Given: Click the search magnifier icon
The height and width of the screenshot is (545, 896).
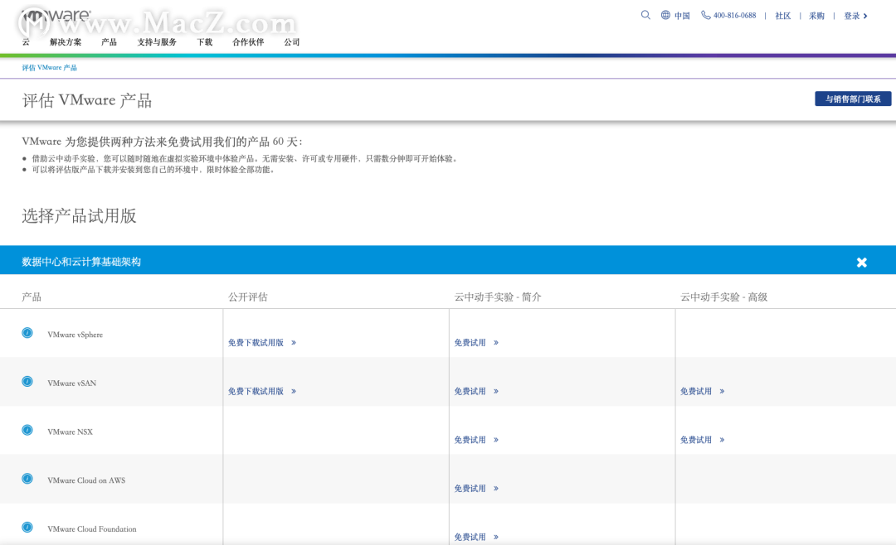Looking at the screenshot, I should [x=645, y=15].
